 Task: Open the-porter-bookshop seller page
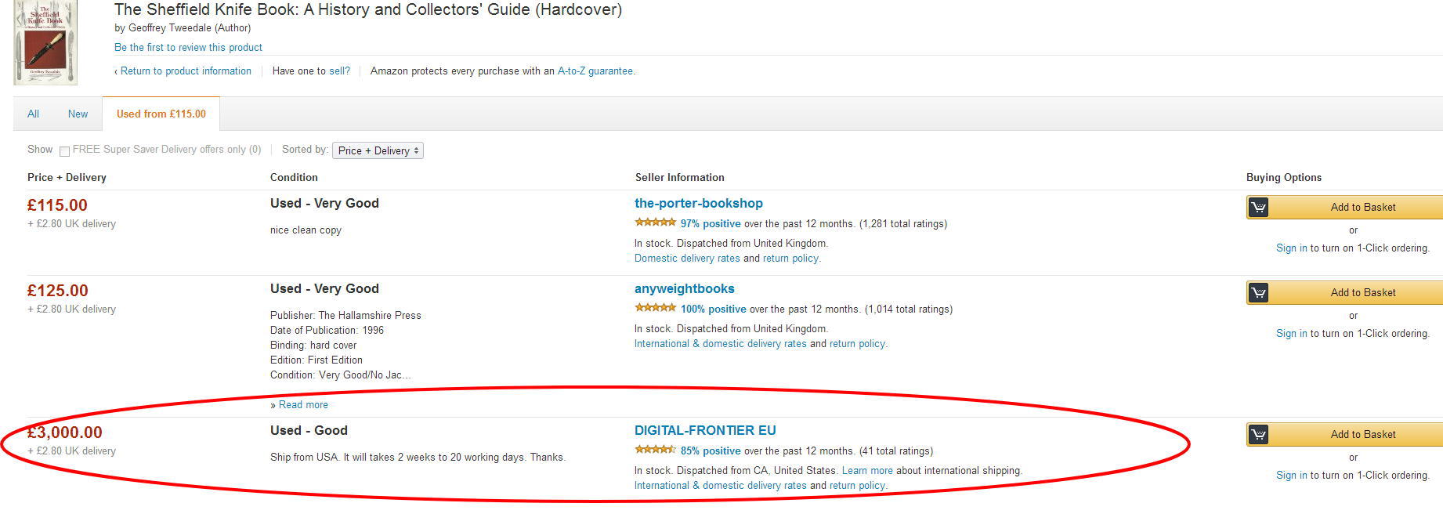[698, 204]
